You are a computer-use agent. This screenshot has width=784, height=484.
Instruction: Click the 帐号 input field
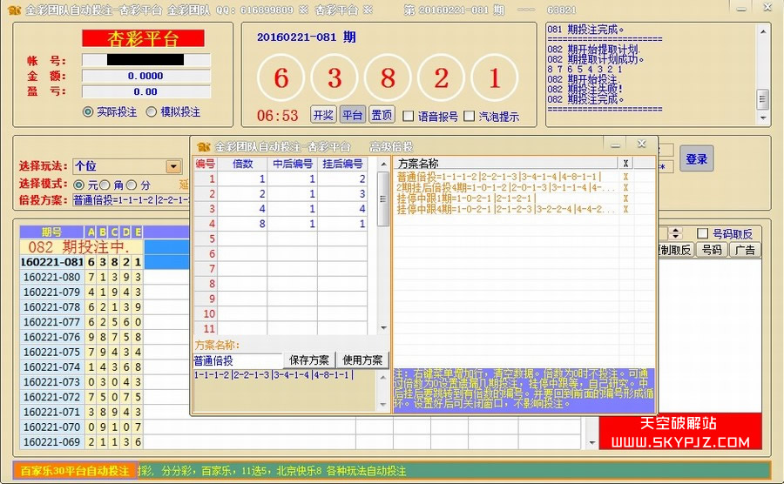click(x=146, y=60)
